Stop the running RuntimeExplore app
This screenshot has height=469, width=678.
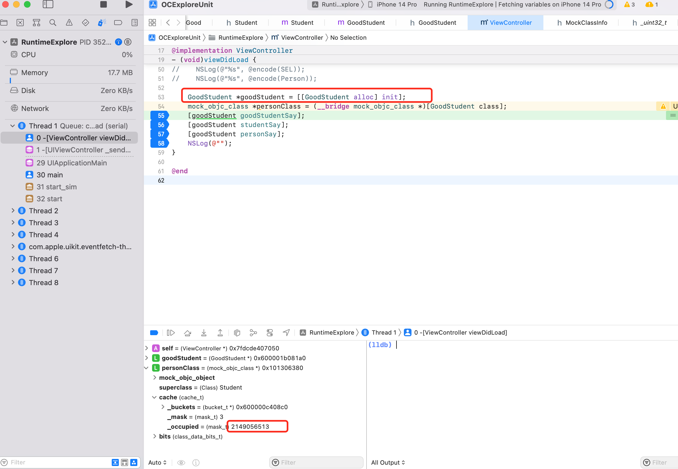click(103, 4)
